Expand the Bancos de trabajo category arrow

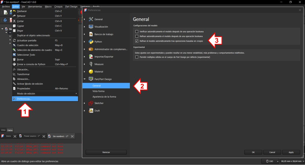(x=85, y=34)
